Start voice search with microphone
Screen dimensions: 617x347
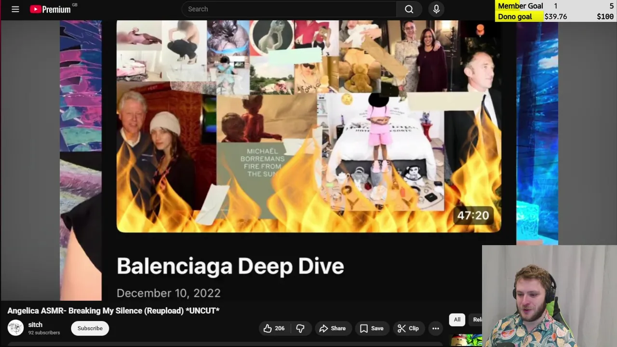coord(436,9)
